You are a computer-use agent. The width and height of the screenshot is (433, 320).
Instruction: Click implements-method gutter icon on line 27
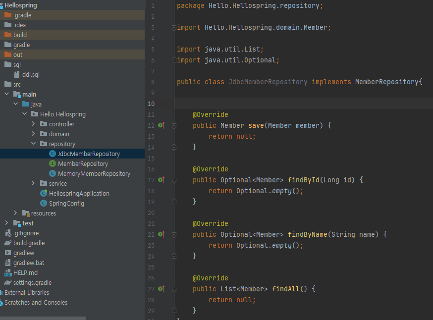[x=162, y=289]
